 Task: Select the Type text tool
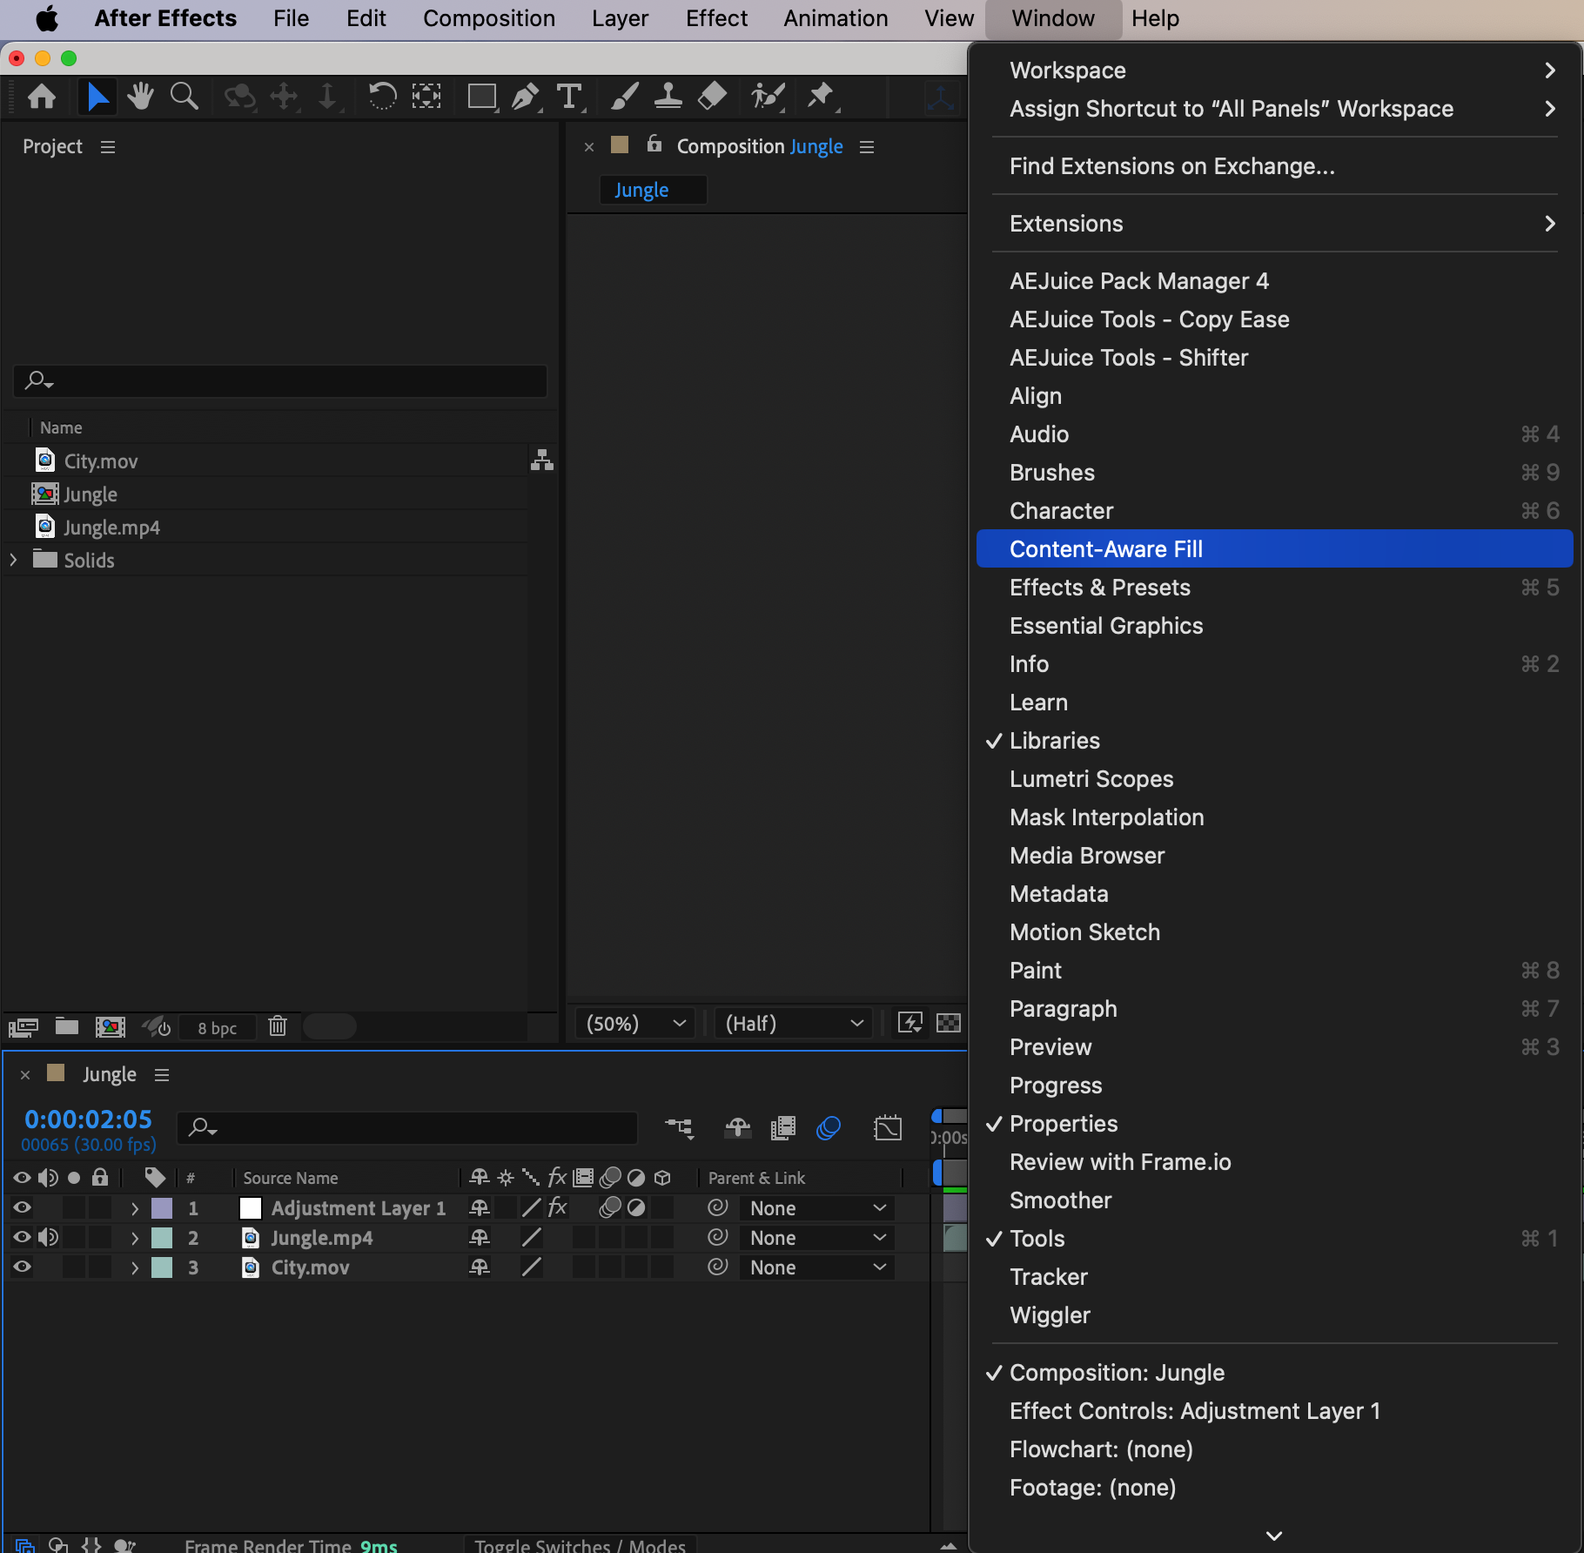568,96
